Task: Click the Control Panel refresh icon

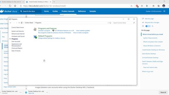Action: tap(110, 23)
